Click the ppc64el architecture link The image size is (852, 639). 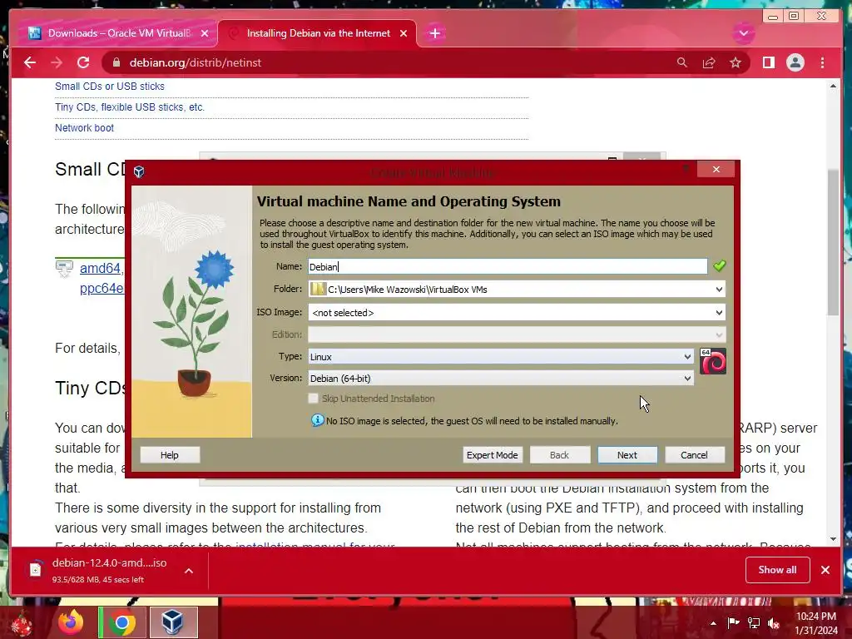[102, 288]
